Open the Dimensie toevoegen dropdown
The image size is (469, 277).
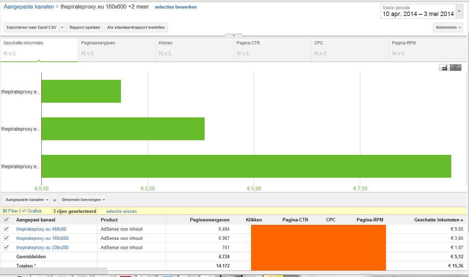(83, 200)
